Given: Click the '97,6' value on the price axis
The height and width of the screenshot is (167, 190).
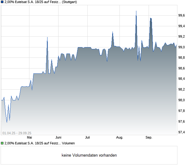Looking at the screenshot, I should tap(181, 121).
